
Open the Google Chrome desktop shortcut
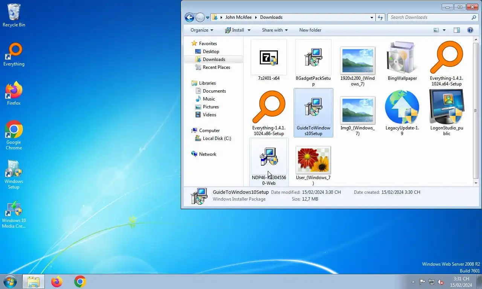14,135
